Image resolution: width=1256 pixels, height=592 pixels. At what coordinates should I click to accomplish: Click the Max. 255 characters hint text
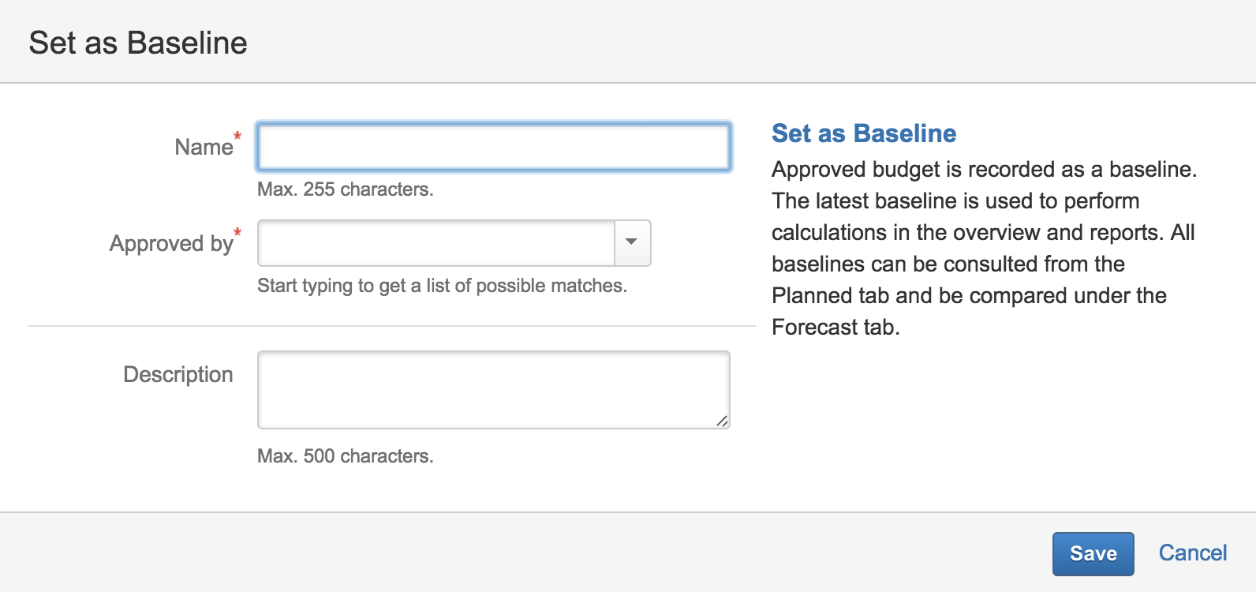[345, 189]
